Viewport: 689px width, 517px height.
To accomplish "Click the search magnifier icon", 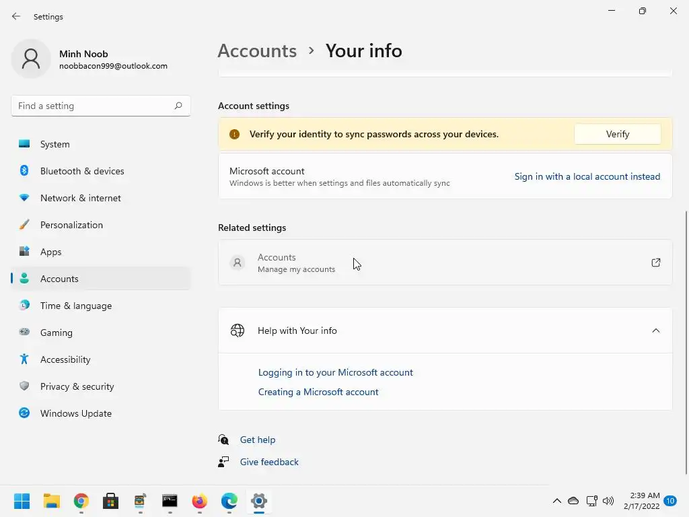I will 178,106.
